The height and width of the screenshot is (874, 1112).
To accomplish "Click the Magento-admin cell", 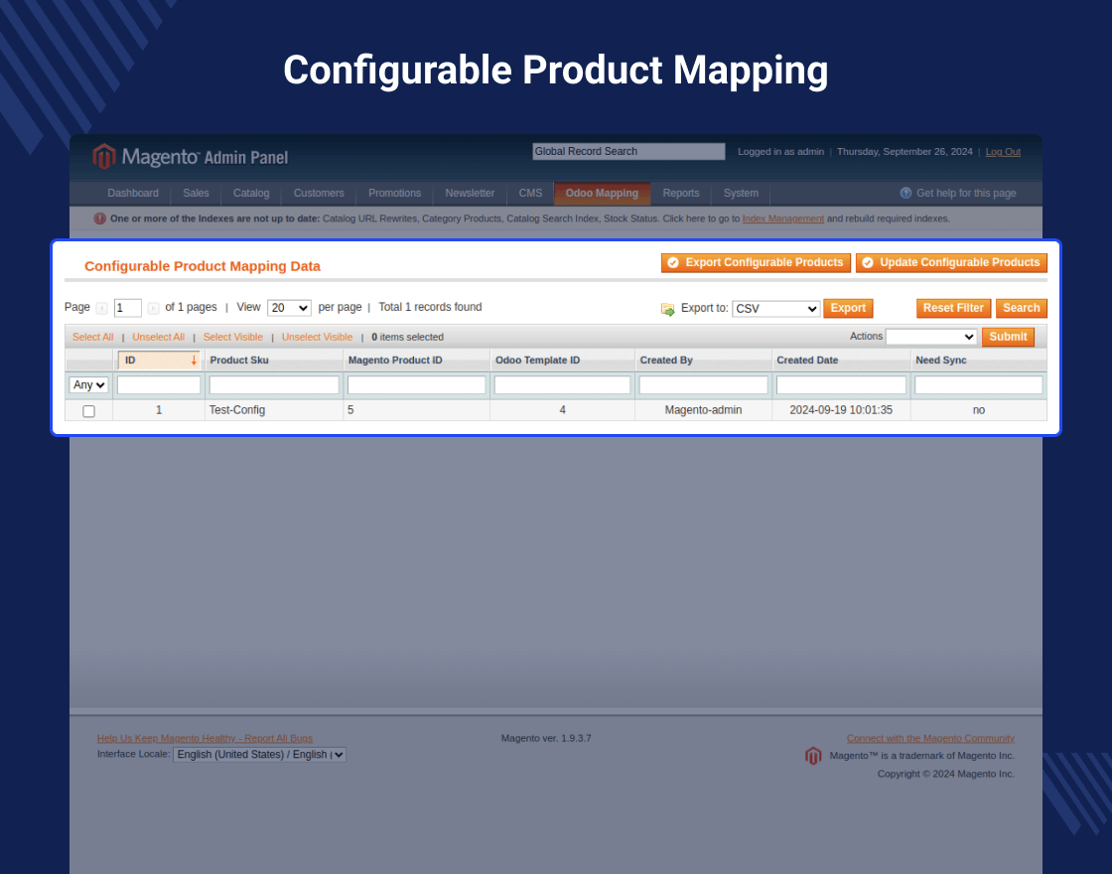I will click(704, 410).
